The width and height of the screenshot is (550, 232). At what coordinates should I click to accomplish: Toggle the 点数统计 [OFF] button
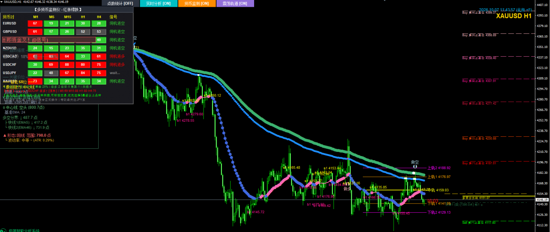(120, 4)
